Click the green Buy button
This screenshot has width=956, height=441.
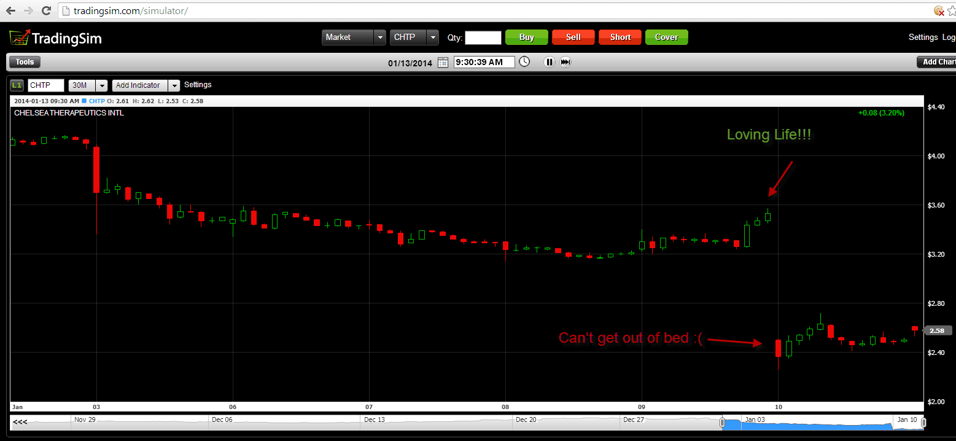click(x=526, y=37)
